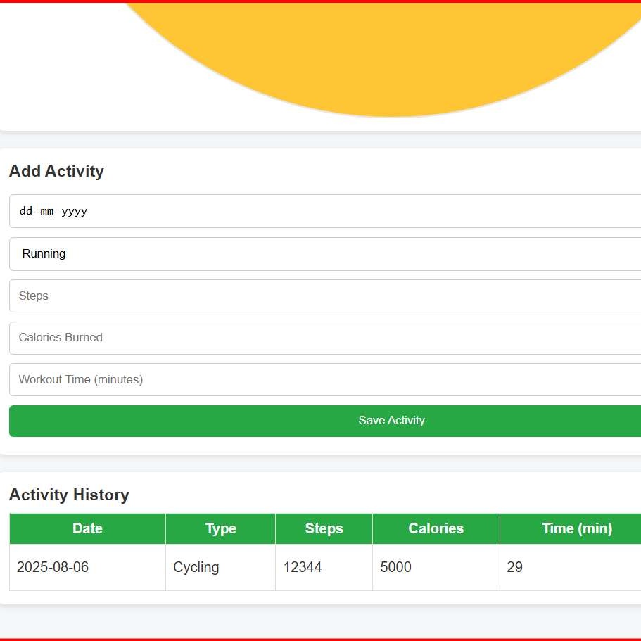This screenshot has height=641, width=641.
Task: Click the Cycling entry in Activity History
Action: pos(196,567)
